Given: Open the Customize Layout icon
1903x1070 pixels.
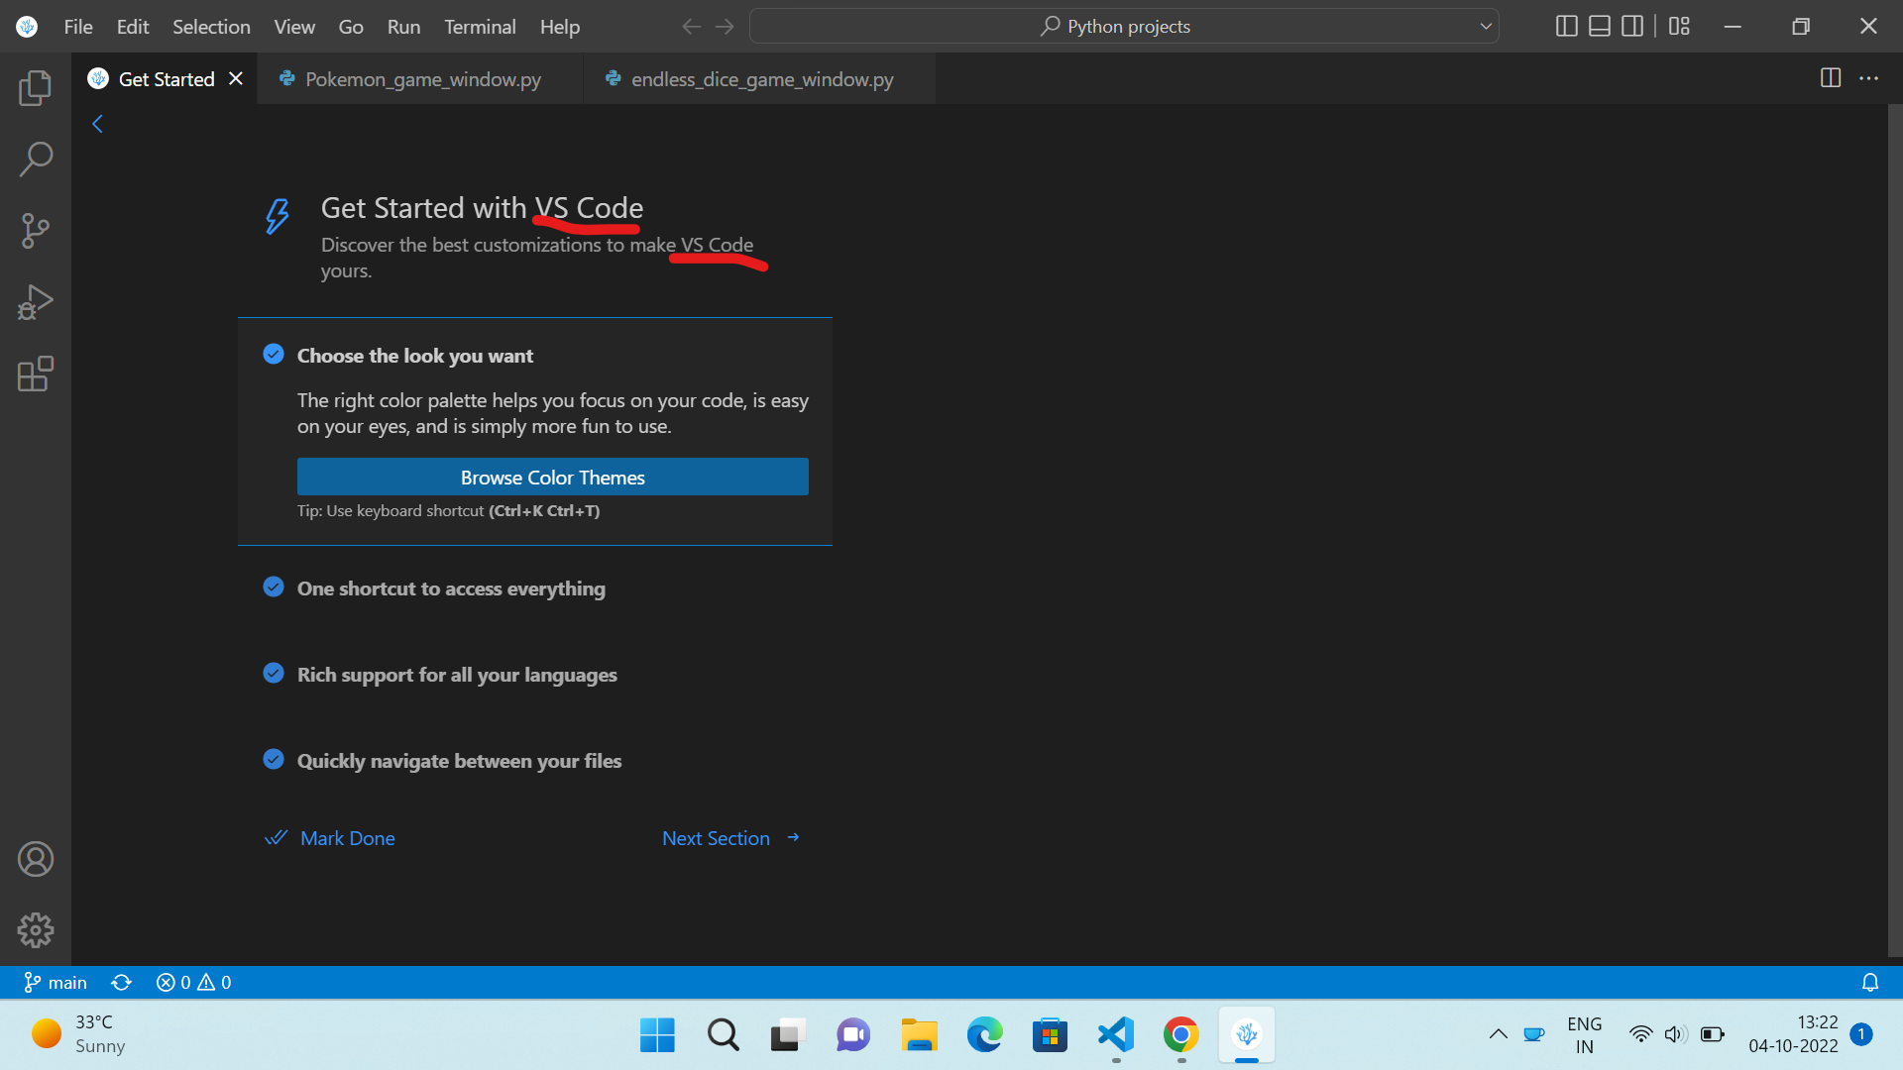Looking at the screenshot, I should click(x=1679, y=27).
